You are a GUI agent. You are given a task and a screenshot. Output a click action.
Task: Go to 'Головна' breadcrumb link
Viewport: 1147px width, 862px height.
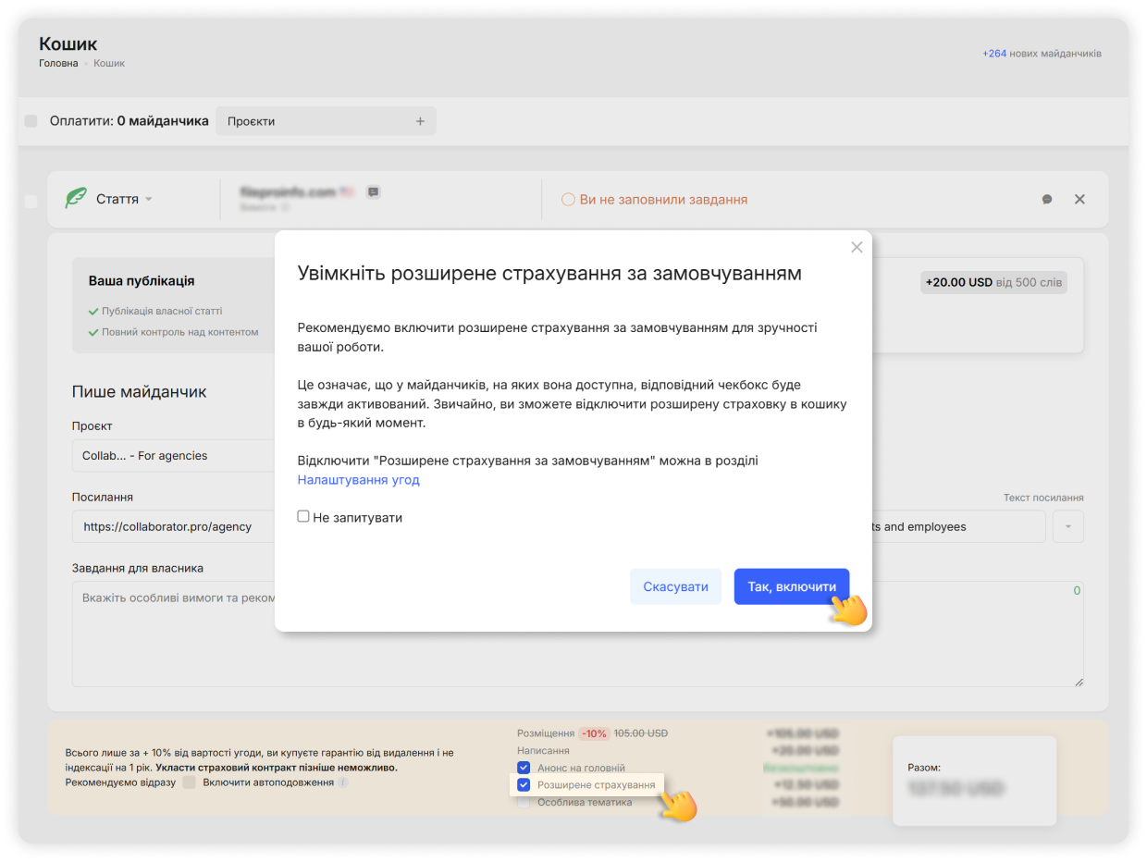tap(58, 63)
